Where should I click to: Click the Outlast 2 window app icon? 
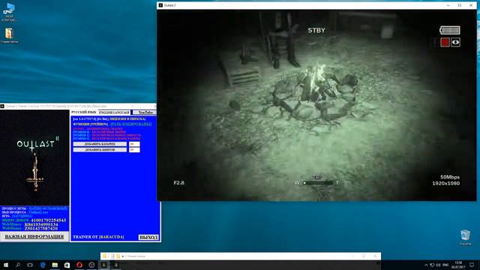[160, 5]
